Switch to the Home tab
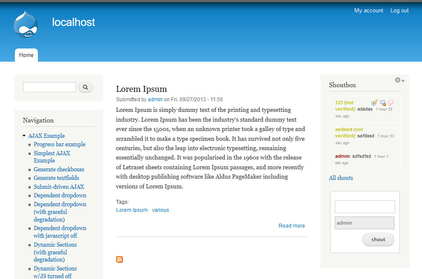422x279 pixels. [x=26, y=55]
